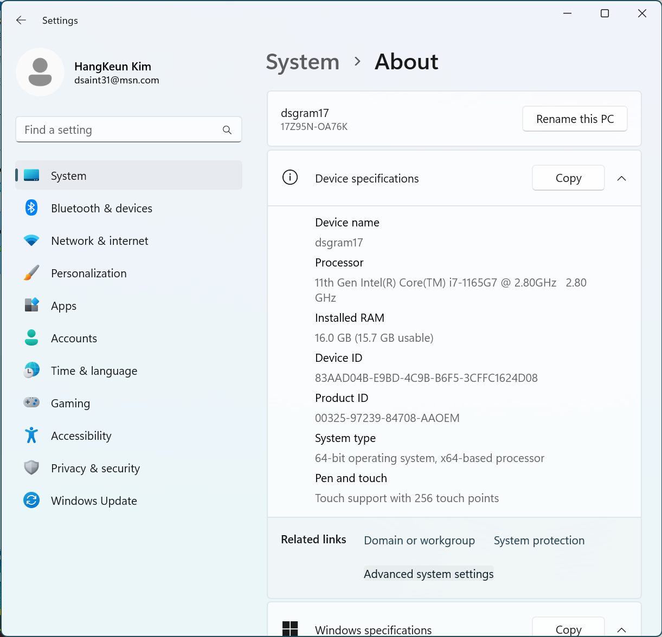Open the System protection link

(539, 541)
